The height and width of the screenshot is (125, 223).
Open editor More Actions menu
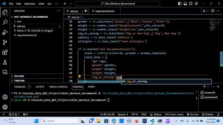[218, 11]
